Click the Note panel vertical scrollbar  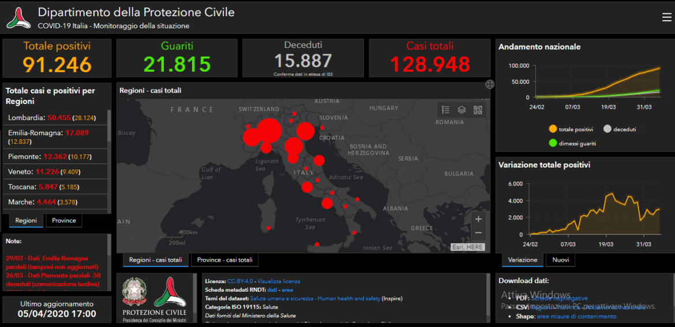click(109, 263)
